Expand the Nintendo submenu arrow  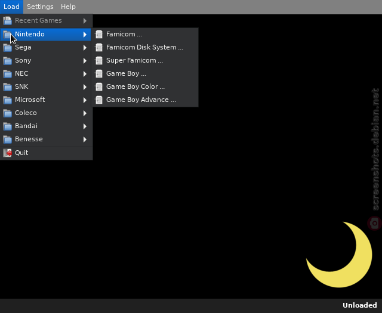tap(85, 35)
